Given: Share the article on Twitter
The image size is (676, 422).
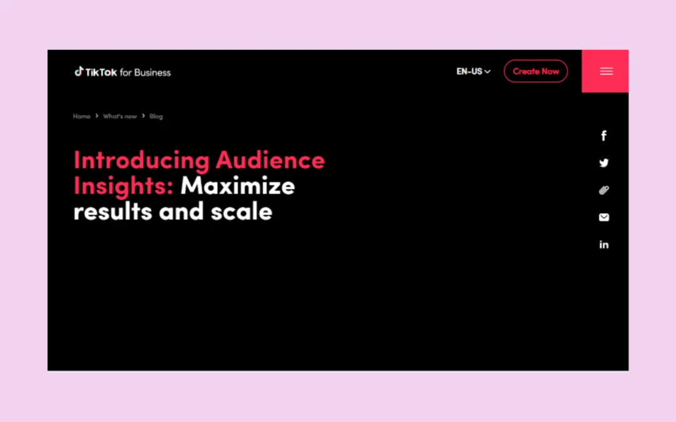Looking at the screenshot, I should click(x=603, y=163).
